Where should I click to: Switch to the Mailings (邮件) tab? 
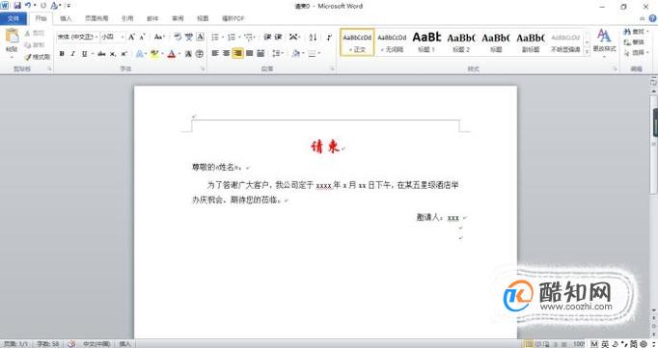click(x=152, y=18)
